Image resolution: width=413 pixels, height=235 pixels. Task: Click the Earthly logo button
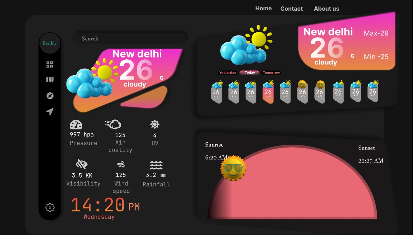[49, 43]
